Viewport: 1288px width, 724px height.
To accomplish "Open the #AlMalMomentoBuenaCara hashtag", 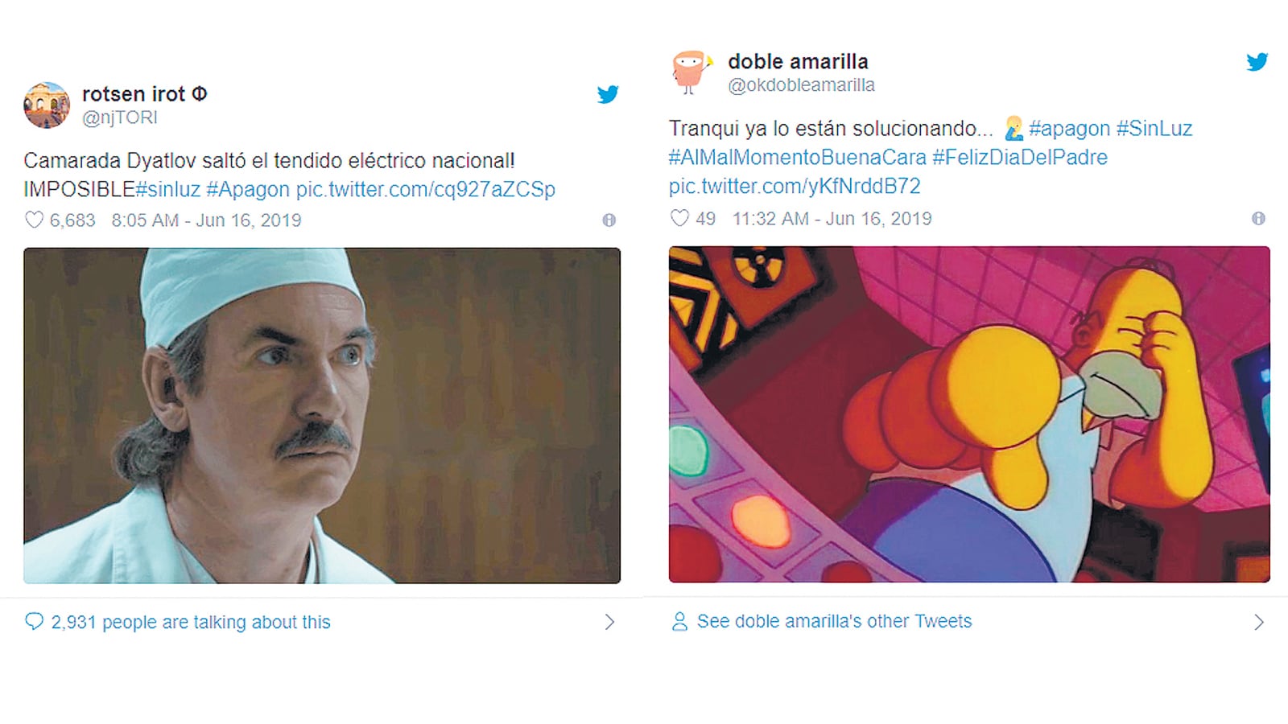I will point(798,157).
